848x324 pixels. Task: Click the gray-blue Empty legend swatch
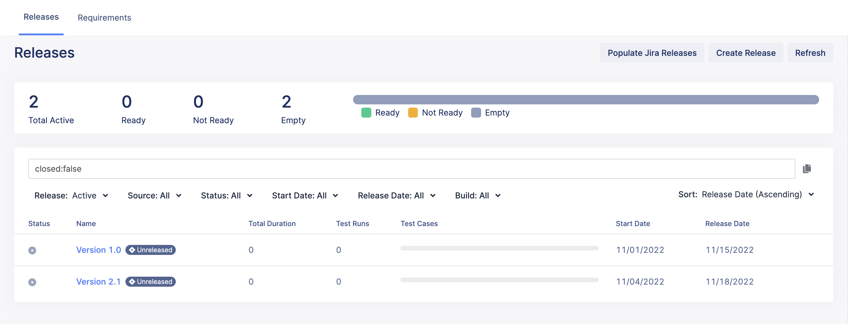476,113
